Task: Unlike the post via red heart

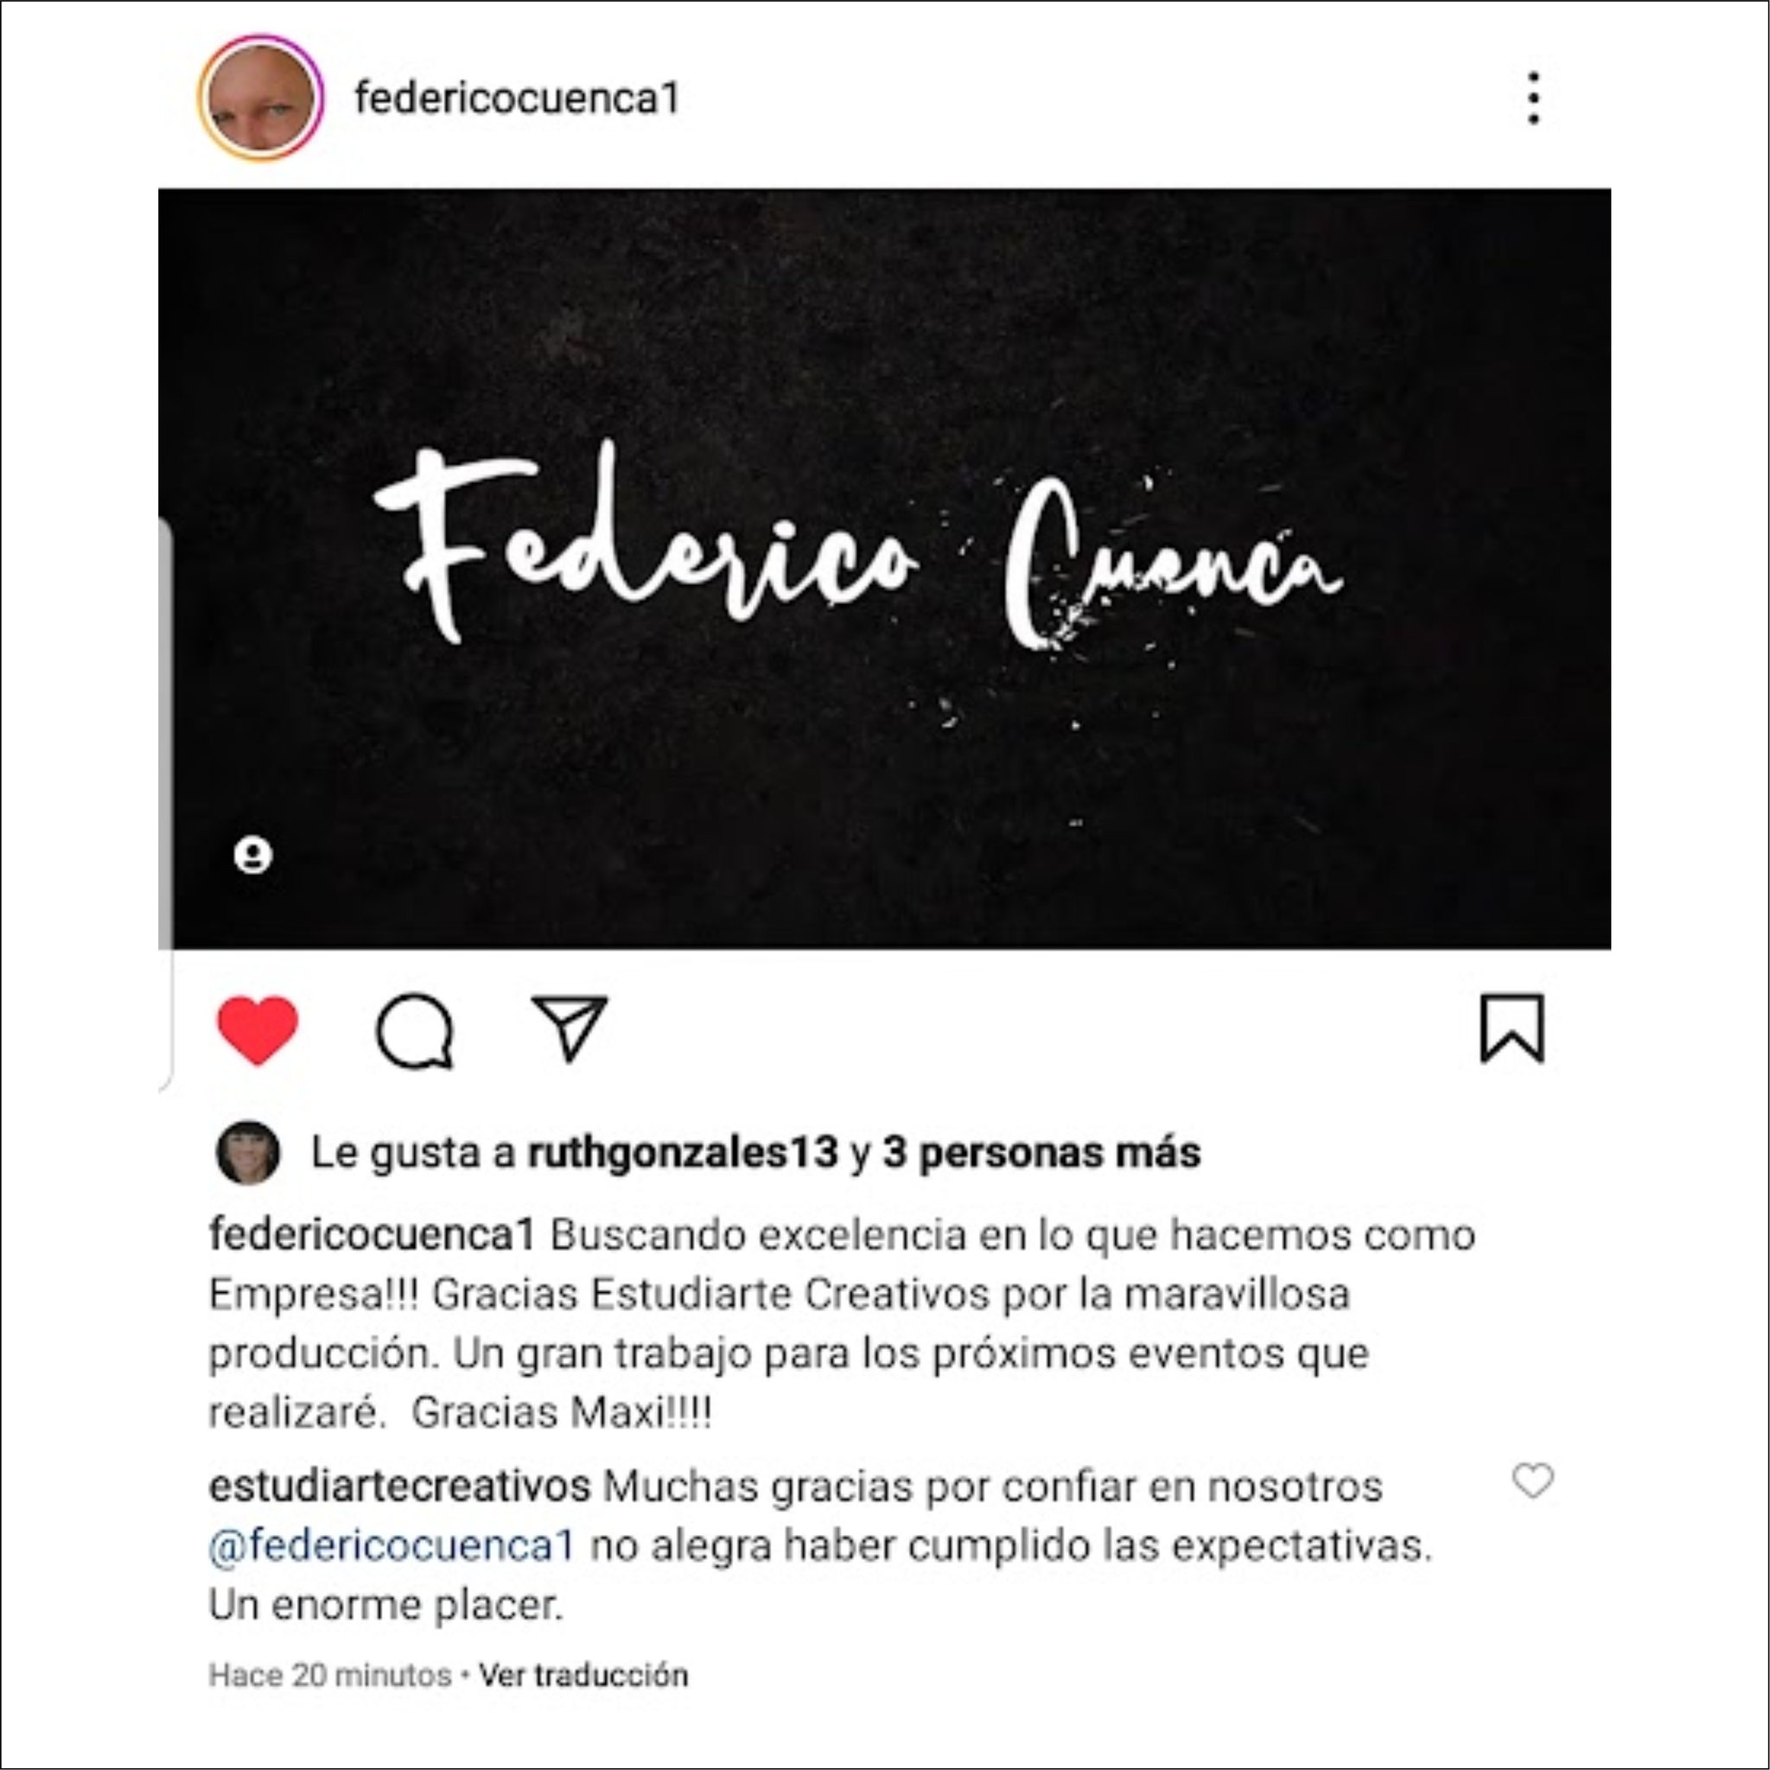Action: click(258, 1029)
